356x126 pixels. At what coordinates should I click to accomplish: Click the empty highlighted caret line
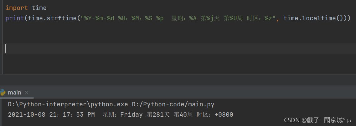pyautogui.click(x=179, y=48)
